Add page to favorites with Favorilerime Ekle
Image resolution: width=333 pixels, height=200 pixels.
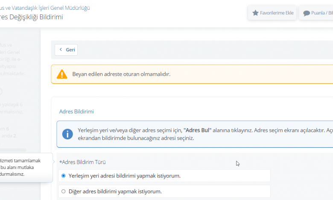[x=273, y=13]
